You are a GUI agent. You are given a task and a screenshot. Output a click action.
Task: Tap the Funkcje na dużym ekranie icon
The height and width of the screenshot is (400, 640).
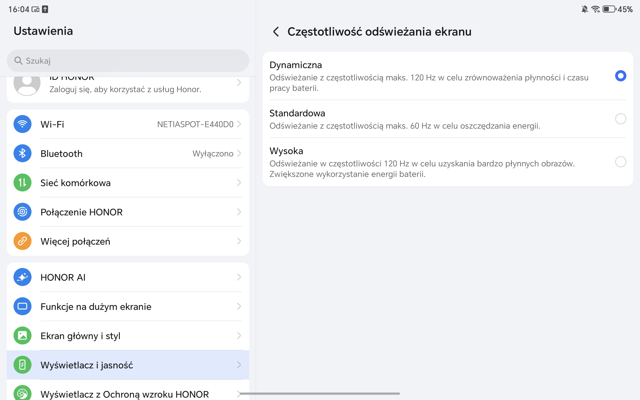pyautogui.click(x=22, y=306)
